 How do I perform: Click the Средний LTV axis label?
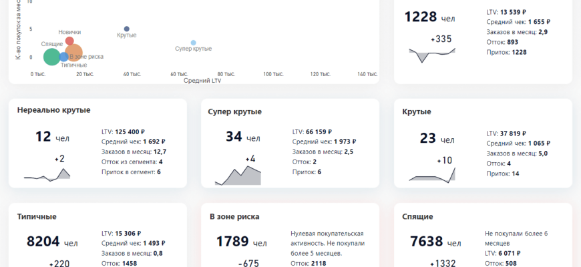202,81
